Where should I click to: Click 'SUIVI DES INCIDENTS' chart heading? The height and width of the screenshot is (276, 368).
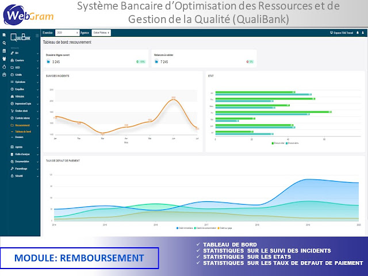[x=57, y=76]
